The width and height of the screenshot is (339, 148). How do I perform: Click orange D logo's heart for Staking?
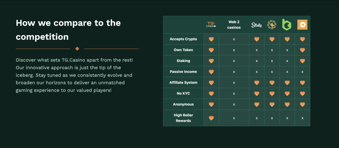tap(302, 61)
